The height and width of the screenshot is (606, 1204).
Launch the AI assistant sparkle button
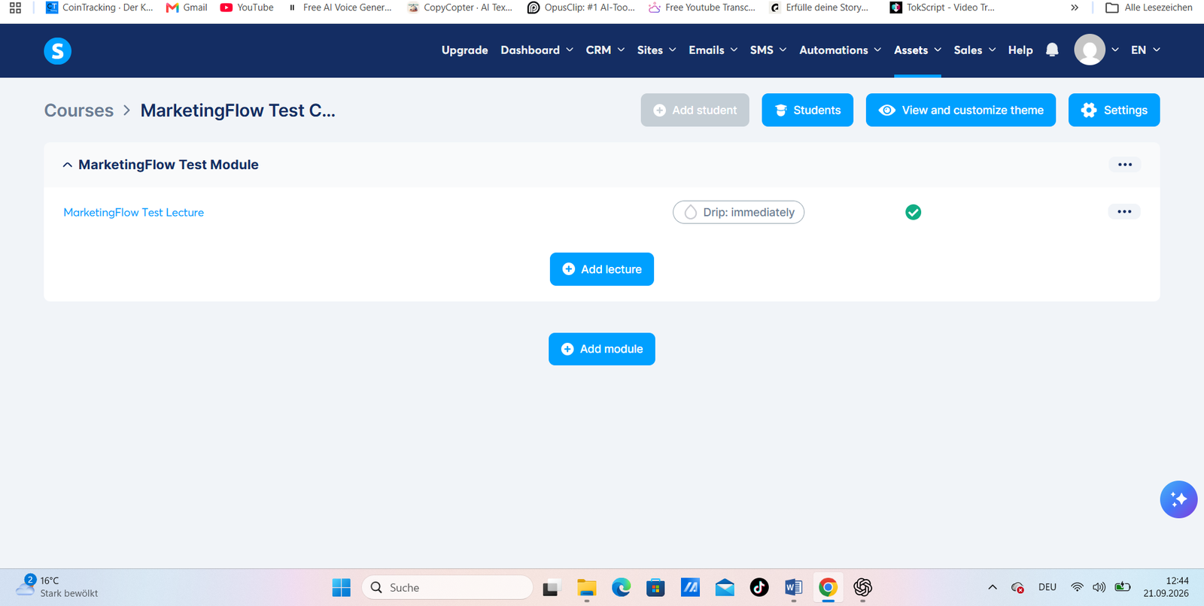(1178, 499)
